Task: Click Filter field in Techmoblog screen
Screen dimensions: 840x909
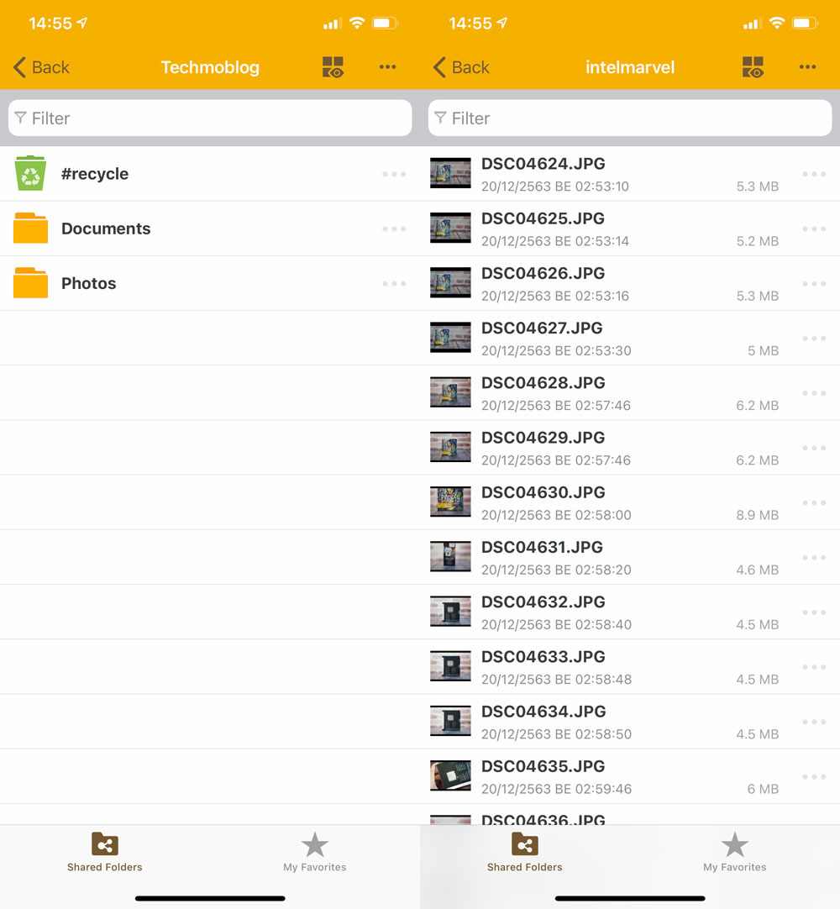Action: click(x=210, y=118)
